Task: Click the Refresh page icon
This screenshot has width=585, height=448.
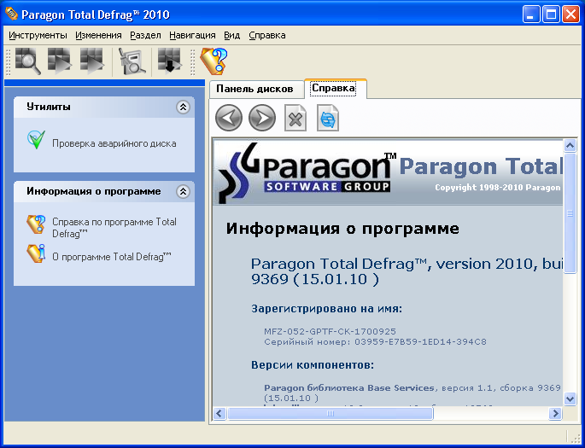Action: 328,119
